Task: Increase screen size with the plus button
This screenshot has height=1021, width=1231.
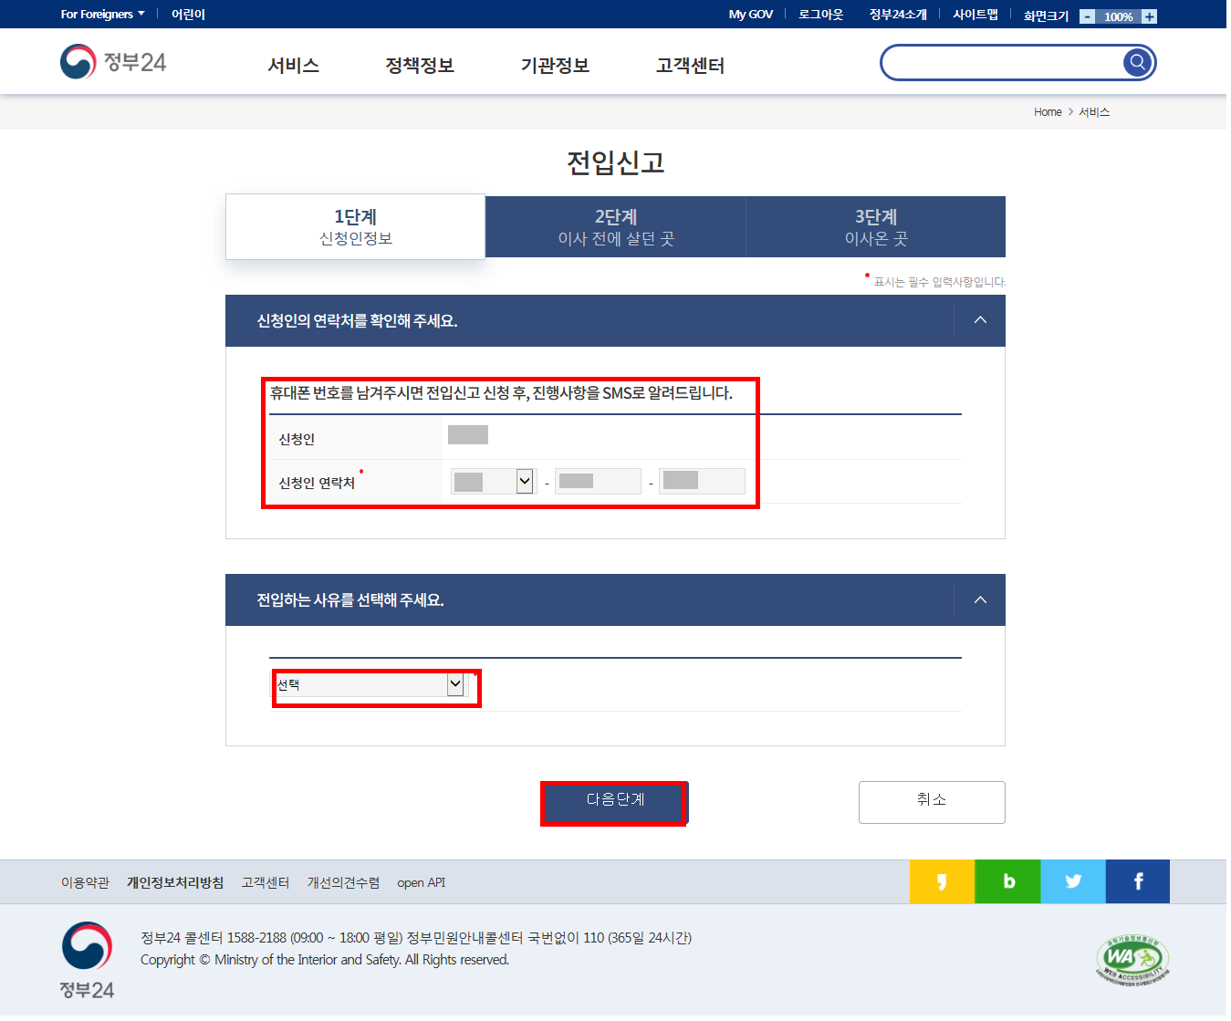Action: point(1149,16)
